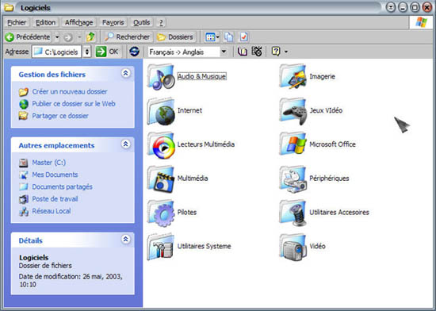Viewport: 436px width, 311px height.
Task: Click the open book dictionary icon
Action: coord(243,52)
